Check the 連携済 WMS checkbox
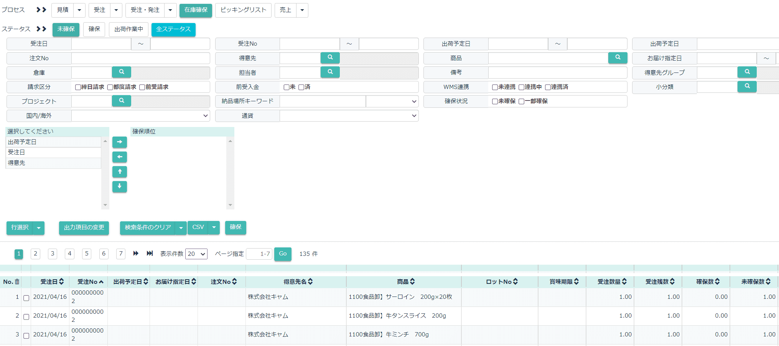 pyautogui.click(x=548, y=87)
